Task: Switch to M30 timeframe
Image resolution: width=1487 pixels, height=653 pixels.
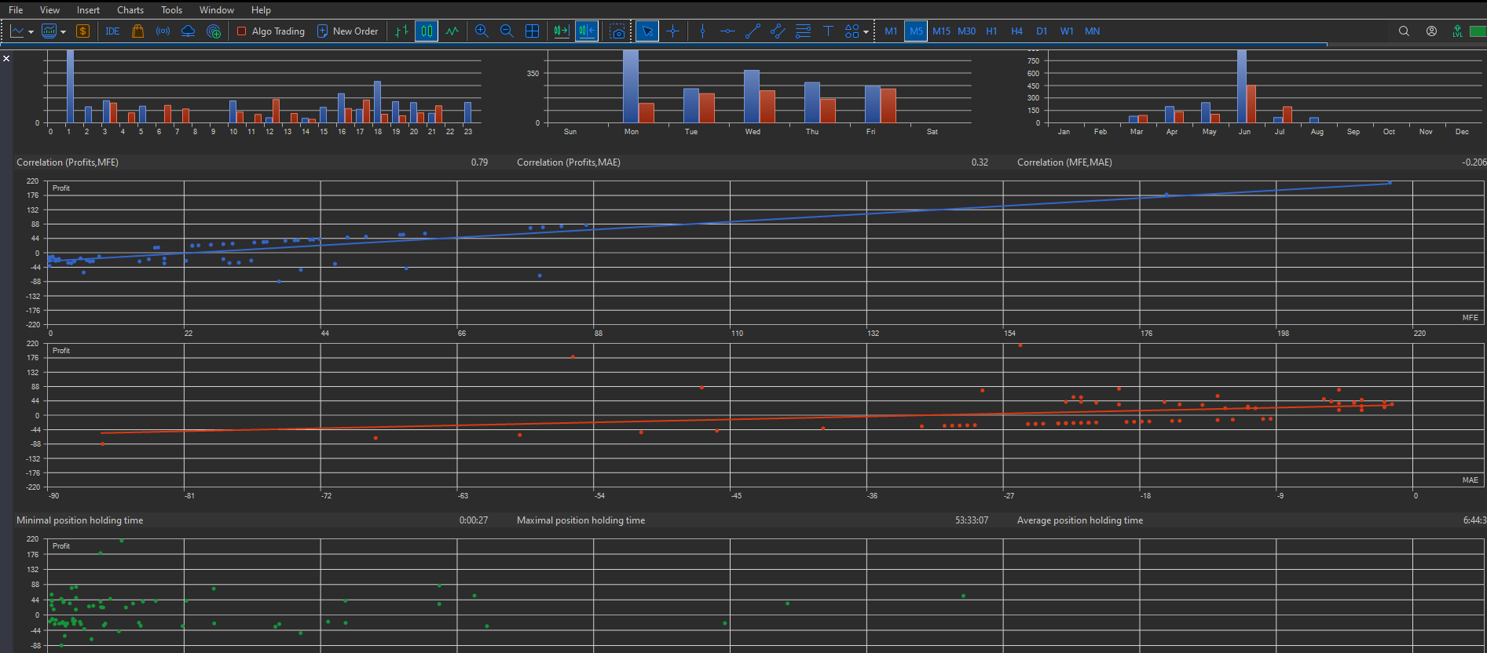Action: point(966,31)
